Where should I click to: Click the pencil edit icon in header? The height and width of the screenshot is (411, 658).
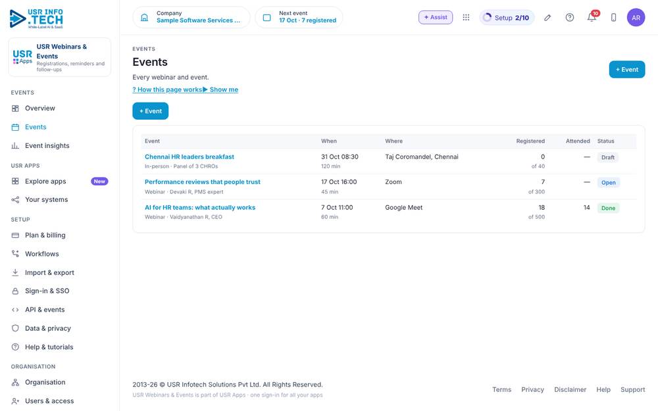pos(547,18)
